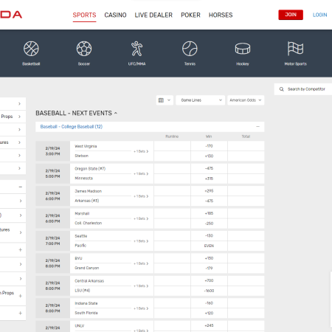The height and width of the screenshot is (332, 332).
Task: Click the Login link
Action: [x=319, y=15]
